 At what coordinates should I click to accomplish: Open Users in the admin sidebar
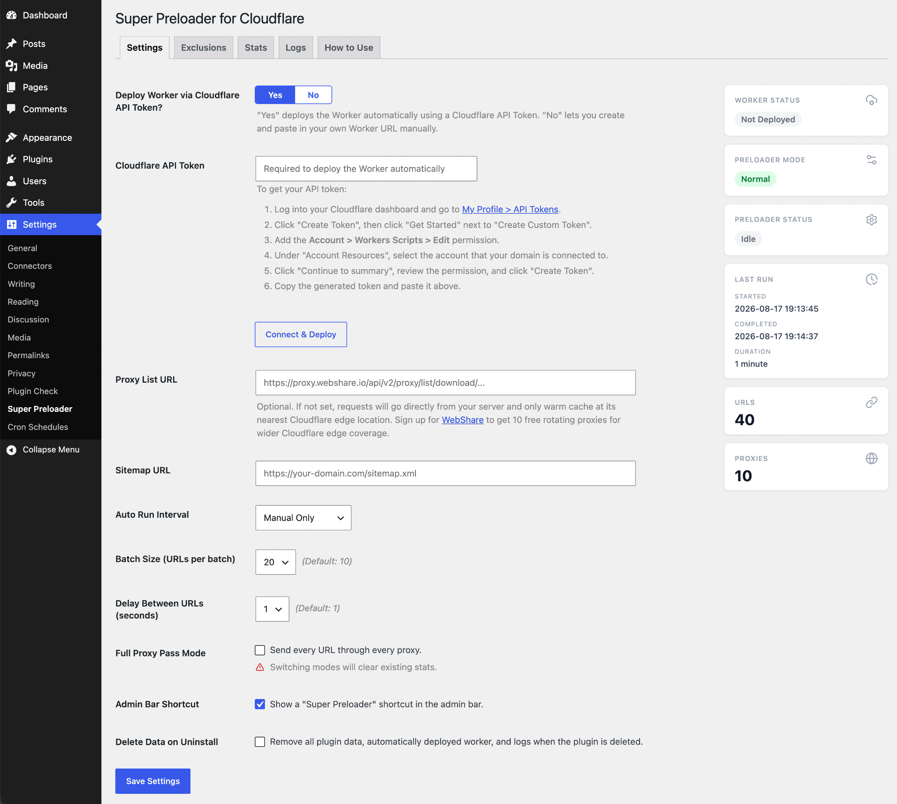click(34, 181)
